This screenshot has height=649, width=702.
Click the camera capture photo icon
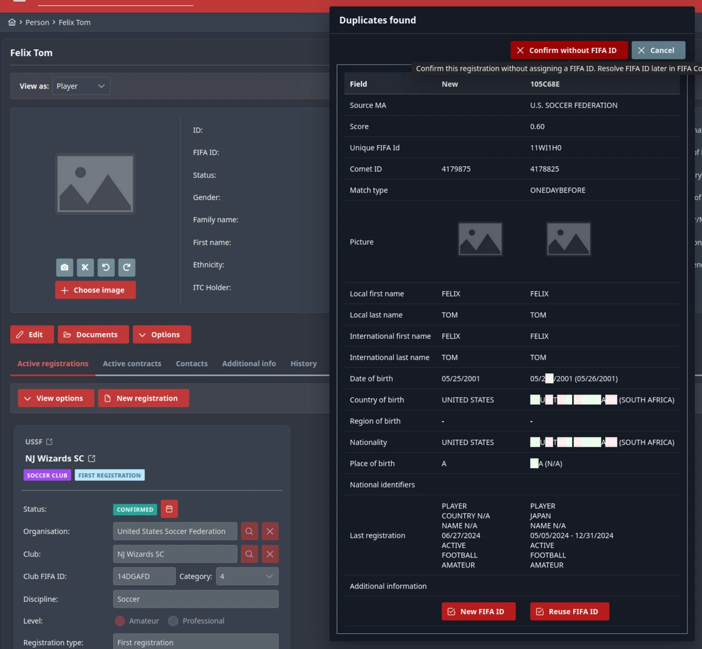(x=64, y=267)
